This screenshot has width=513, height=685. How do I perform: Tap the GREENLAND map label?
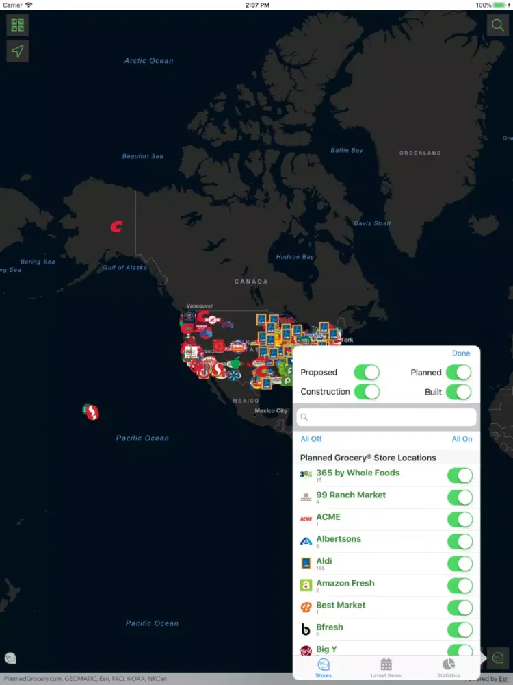(x=420, y=153)
